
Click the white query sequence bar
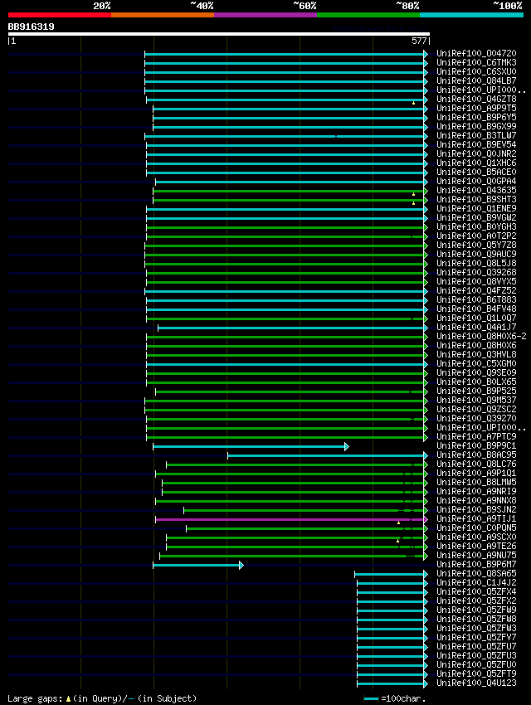[218, 34]
